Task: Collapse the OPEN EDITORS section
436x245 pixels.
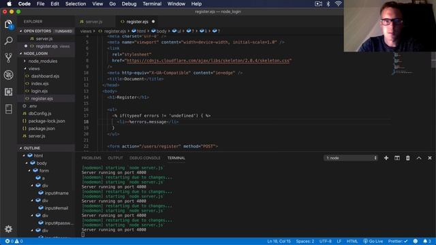Action: pyautogui.click(x=21, y=31)
